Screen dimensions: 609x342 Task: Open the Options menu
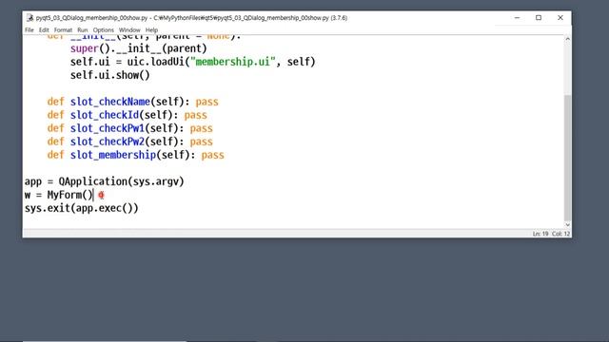(x=104, y=29)
